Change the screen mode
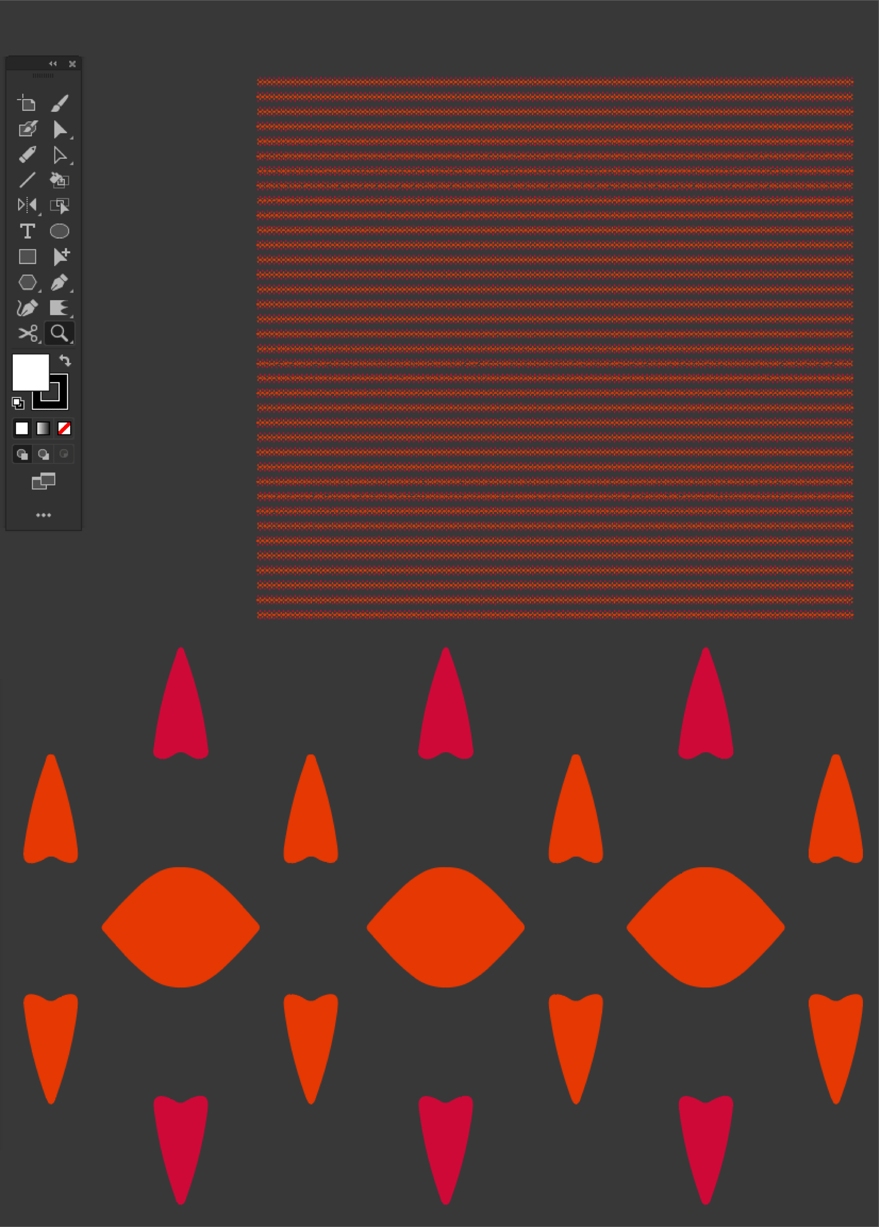879x1227 pixels. [x=43, y=482]
